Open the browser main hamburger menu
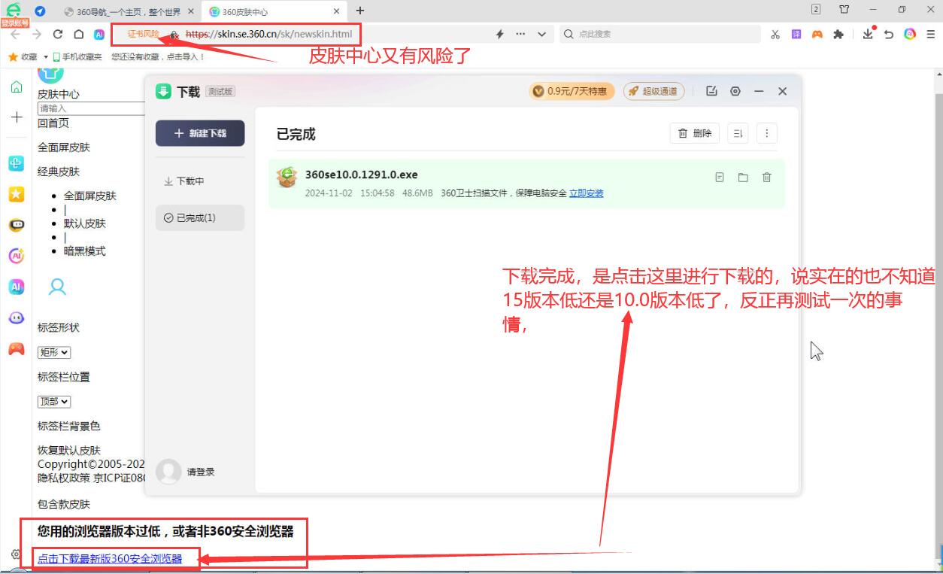 (x=931, y=34)
